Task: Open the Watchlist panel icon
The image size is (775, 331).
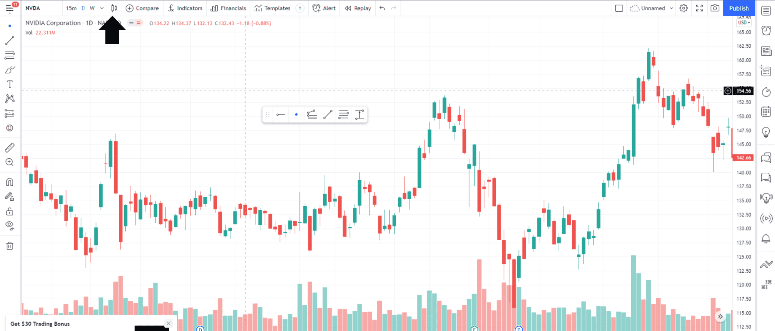Action: pos(766,11)
